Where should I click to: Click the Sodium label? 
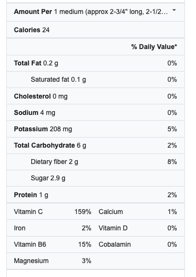click(26, 113)
